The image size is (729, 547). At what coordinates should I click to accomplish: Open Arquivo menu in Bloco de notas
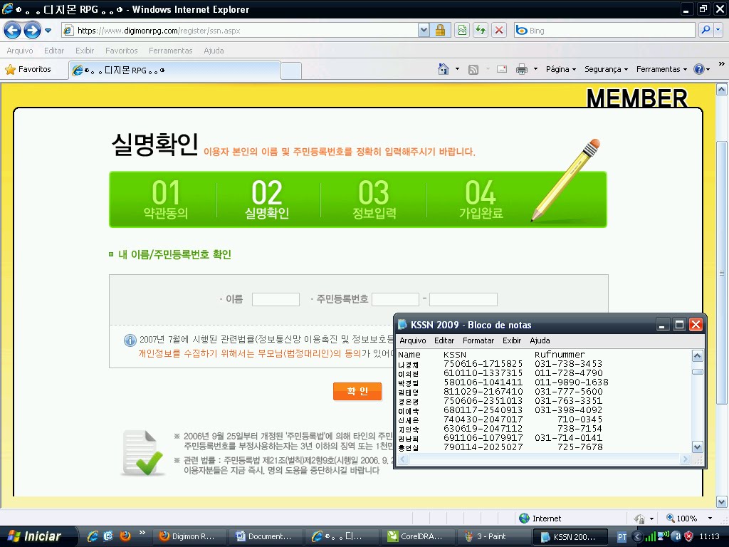pos(413,340)
